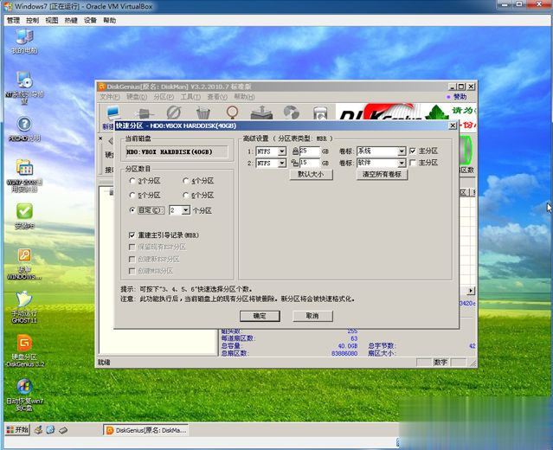Click the DiskGenius toolbar delete trash icon

[203, 113]
